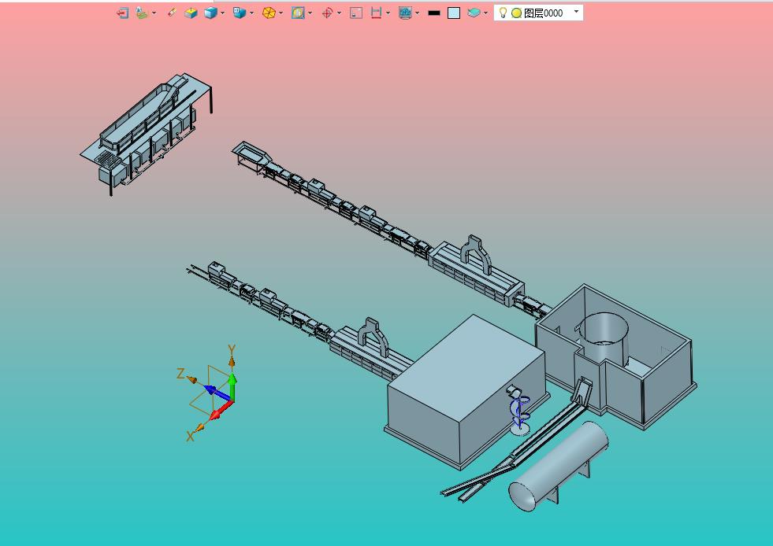Click the exit icon with the red arrow
773x546 pixels.
[122, 13]
